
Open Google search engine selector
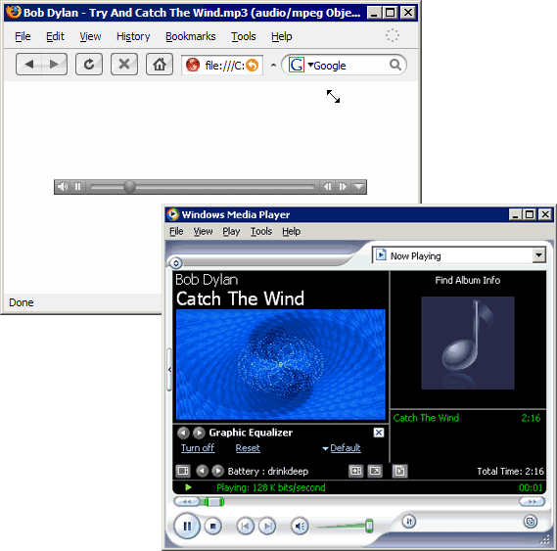300,65
